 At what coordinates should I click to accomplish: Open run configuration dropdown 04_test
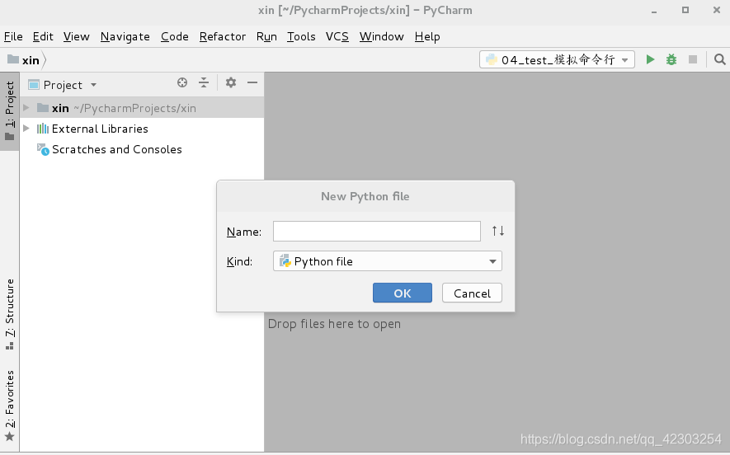(x=557, y=59)
